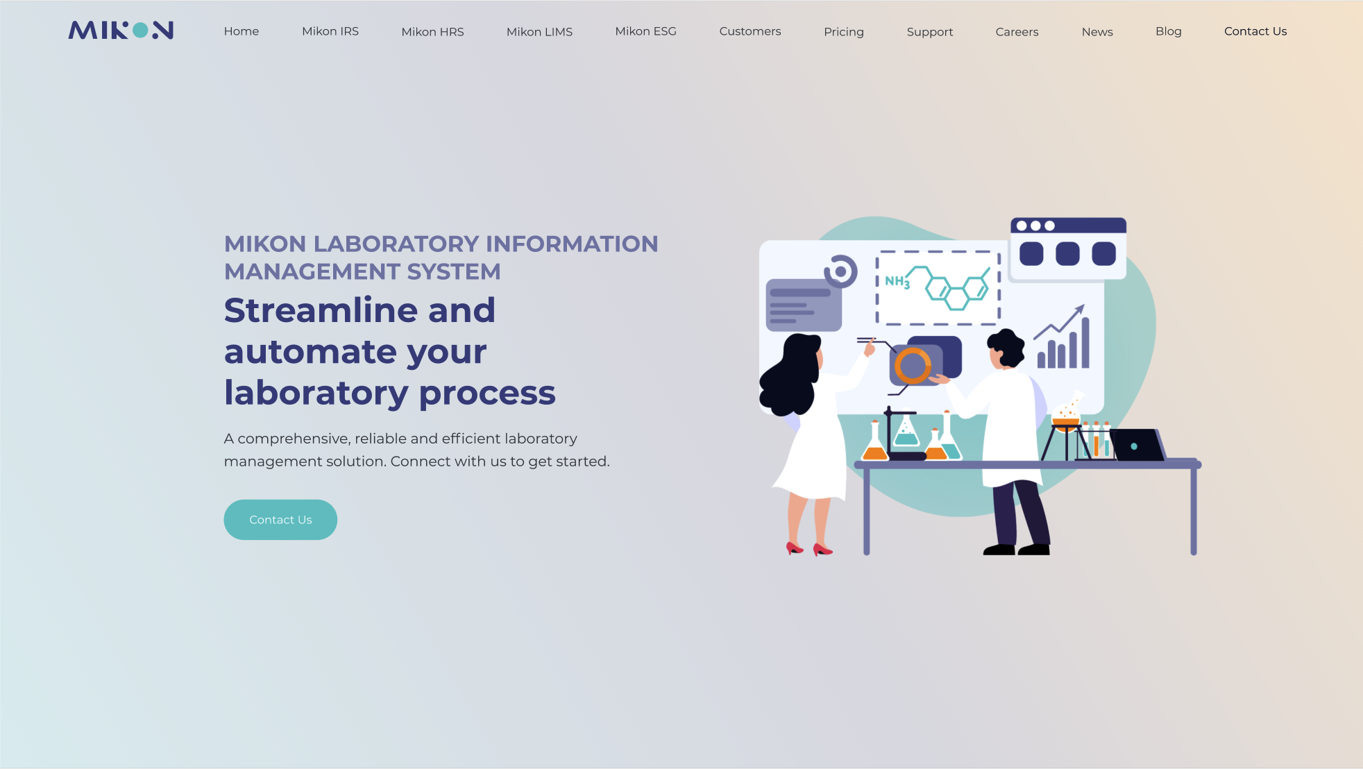The height and width of the screenshot is (769, 1363).
Task: Select the Mikon ESG menu item
Action: tap(645, 31)
